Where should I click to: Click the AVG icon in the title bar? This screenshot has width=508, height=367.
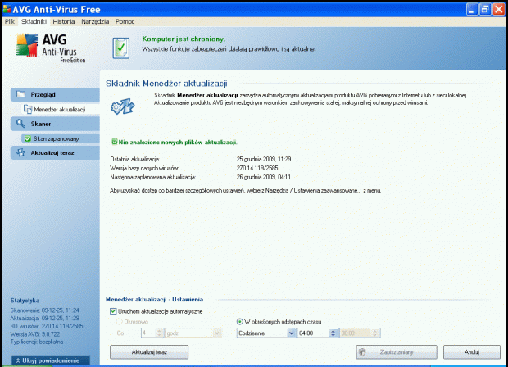[x=7, y=9]
